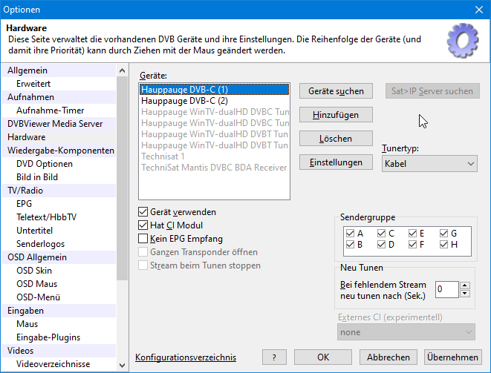Screen dimensions: 491x373
Task: Toggle Sendergruppe A checkbox
Action: 350,233
